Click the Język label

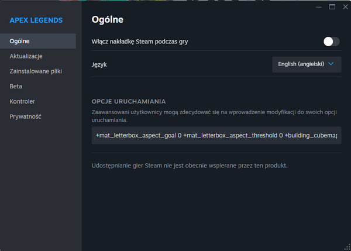99,65
